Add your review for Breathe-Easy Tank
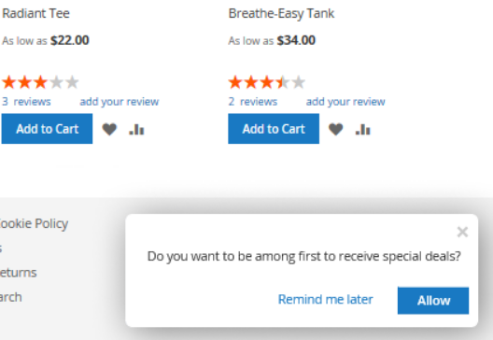This screenshot has width=493, height=340. (x=345, y=102)
